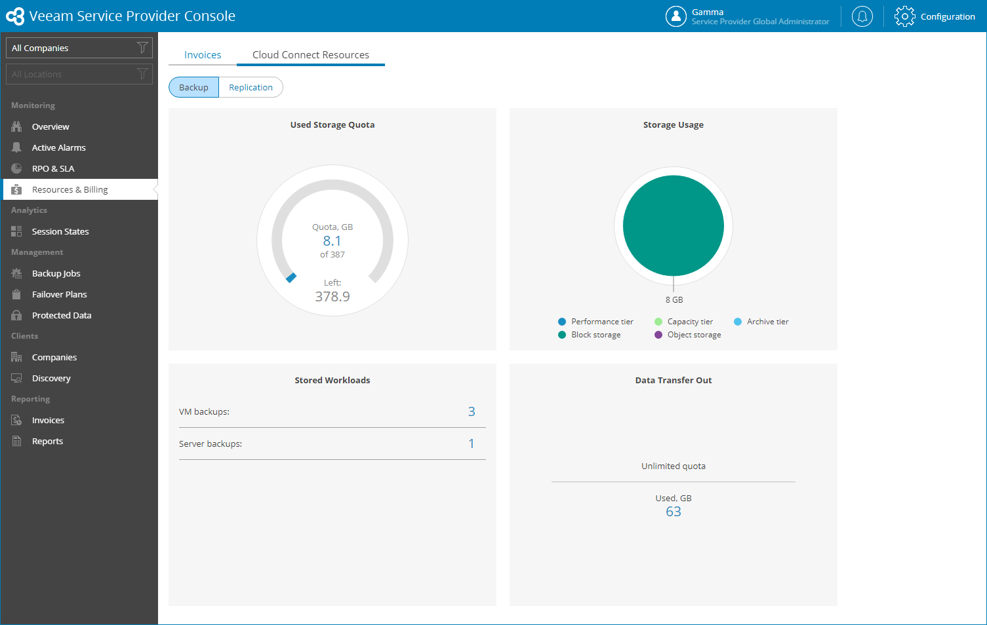Screen dimensions: 987x625
Task: Open the Companies page
Action: click(x=79, y=357)
